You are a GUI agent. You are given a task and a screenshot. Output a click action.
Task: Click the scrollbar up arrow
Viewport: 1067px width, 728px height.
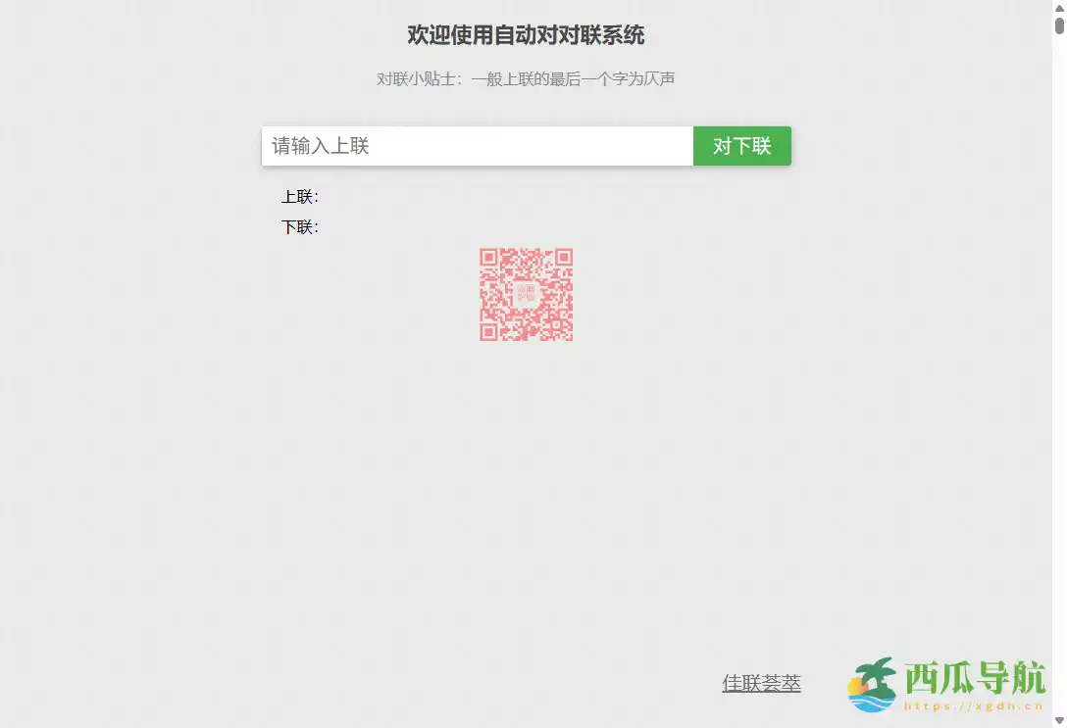click(1060, 8)
